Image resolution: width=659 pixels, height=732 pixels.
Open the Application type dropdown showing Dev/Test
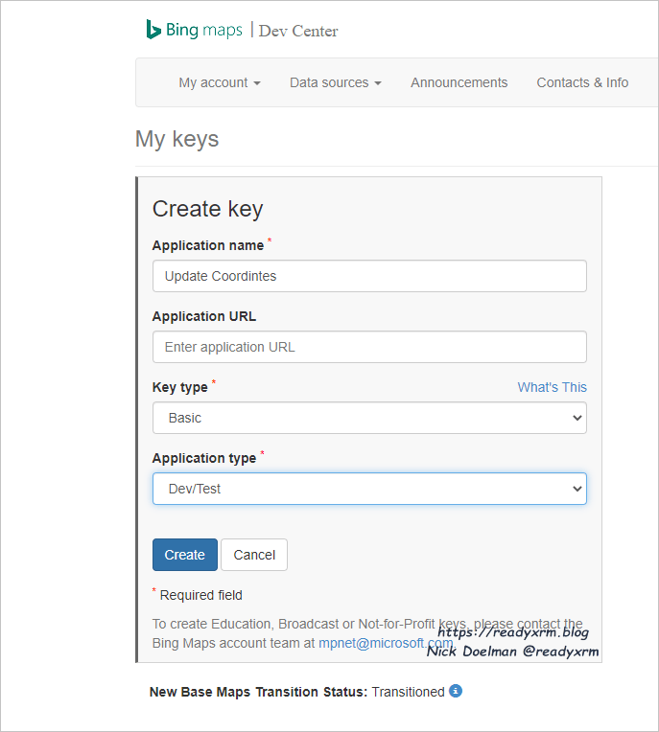369,489
